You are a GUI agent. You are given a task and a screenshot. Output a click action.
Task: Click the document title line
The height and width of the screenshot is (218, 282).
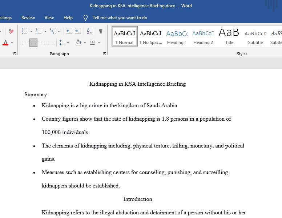pos(138,84)
